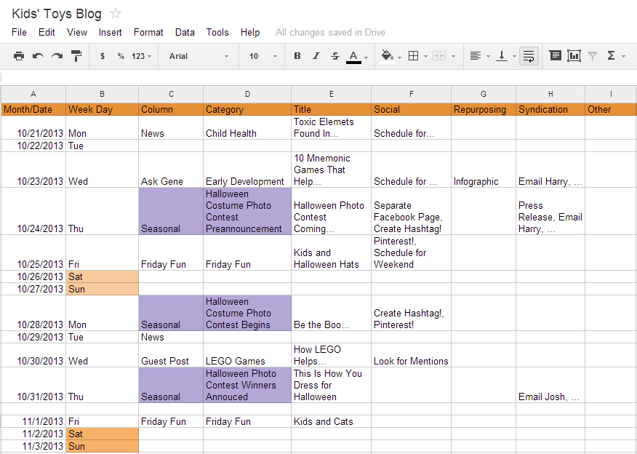637x454 pixels.
Task: Click the Print icon
Action: pyautogui.click(x=19, y=56)
